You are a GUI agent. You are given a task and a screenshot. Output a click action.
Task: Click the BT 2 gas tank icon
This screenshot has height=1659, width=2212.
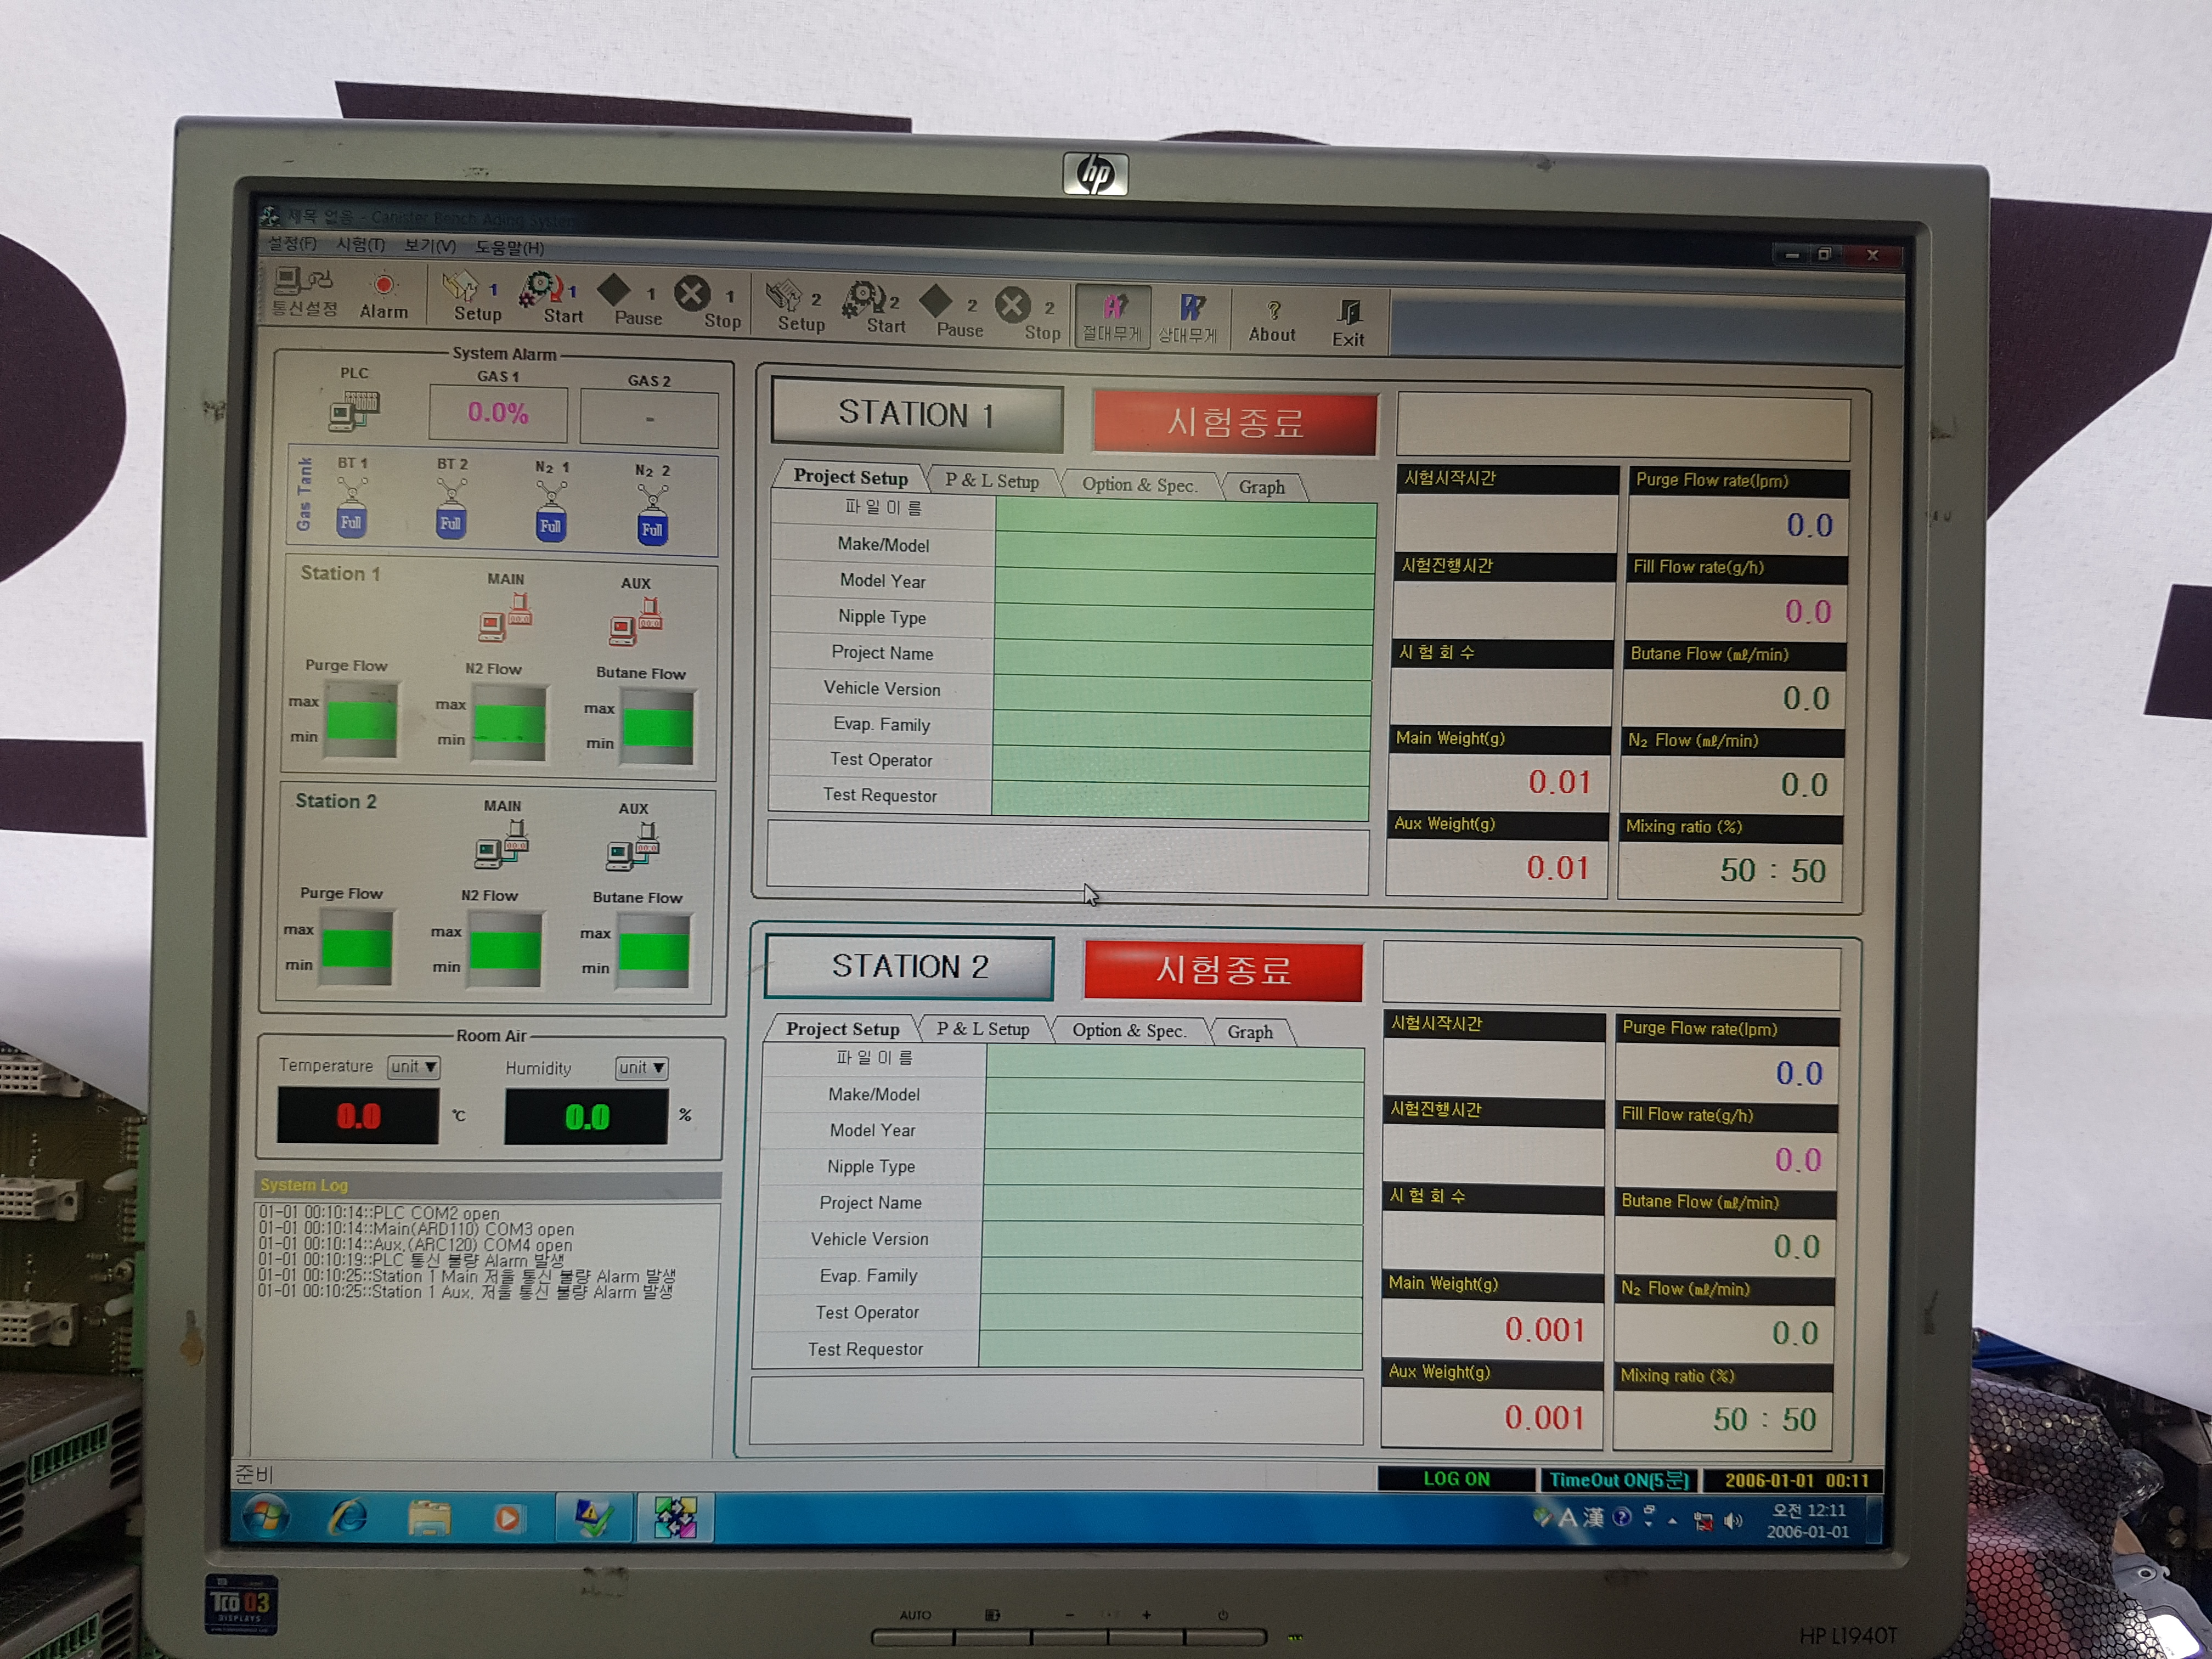(451, 509)
